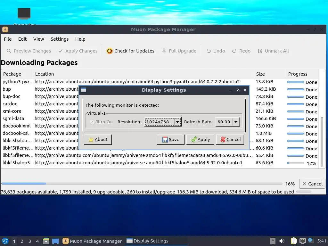
Task: Click the show desktop taskbar icon
Action: coord(55,241)
